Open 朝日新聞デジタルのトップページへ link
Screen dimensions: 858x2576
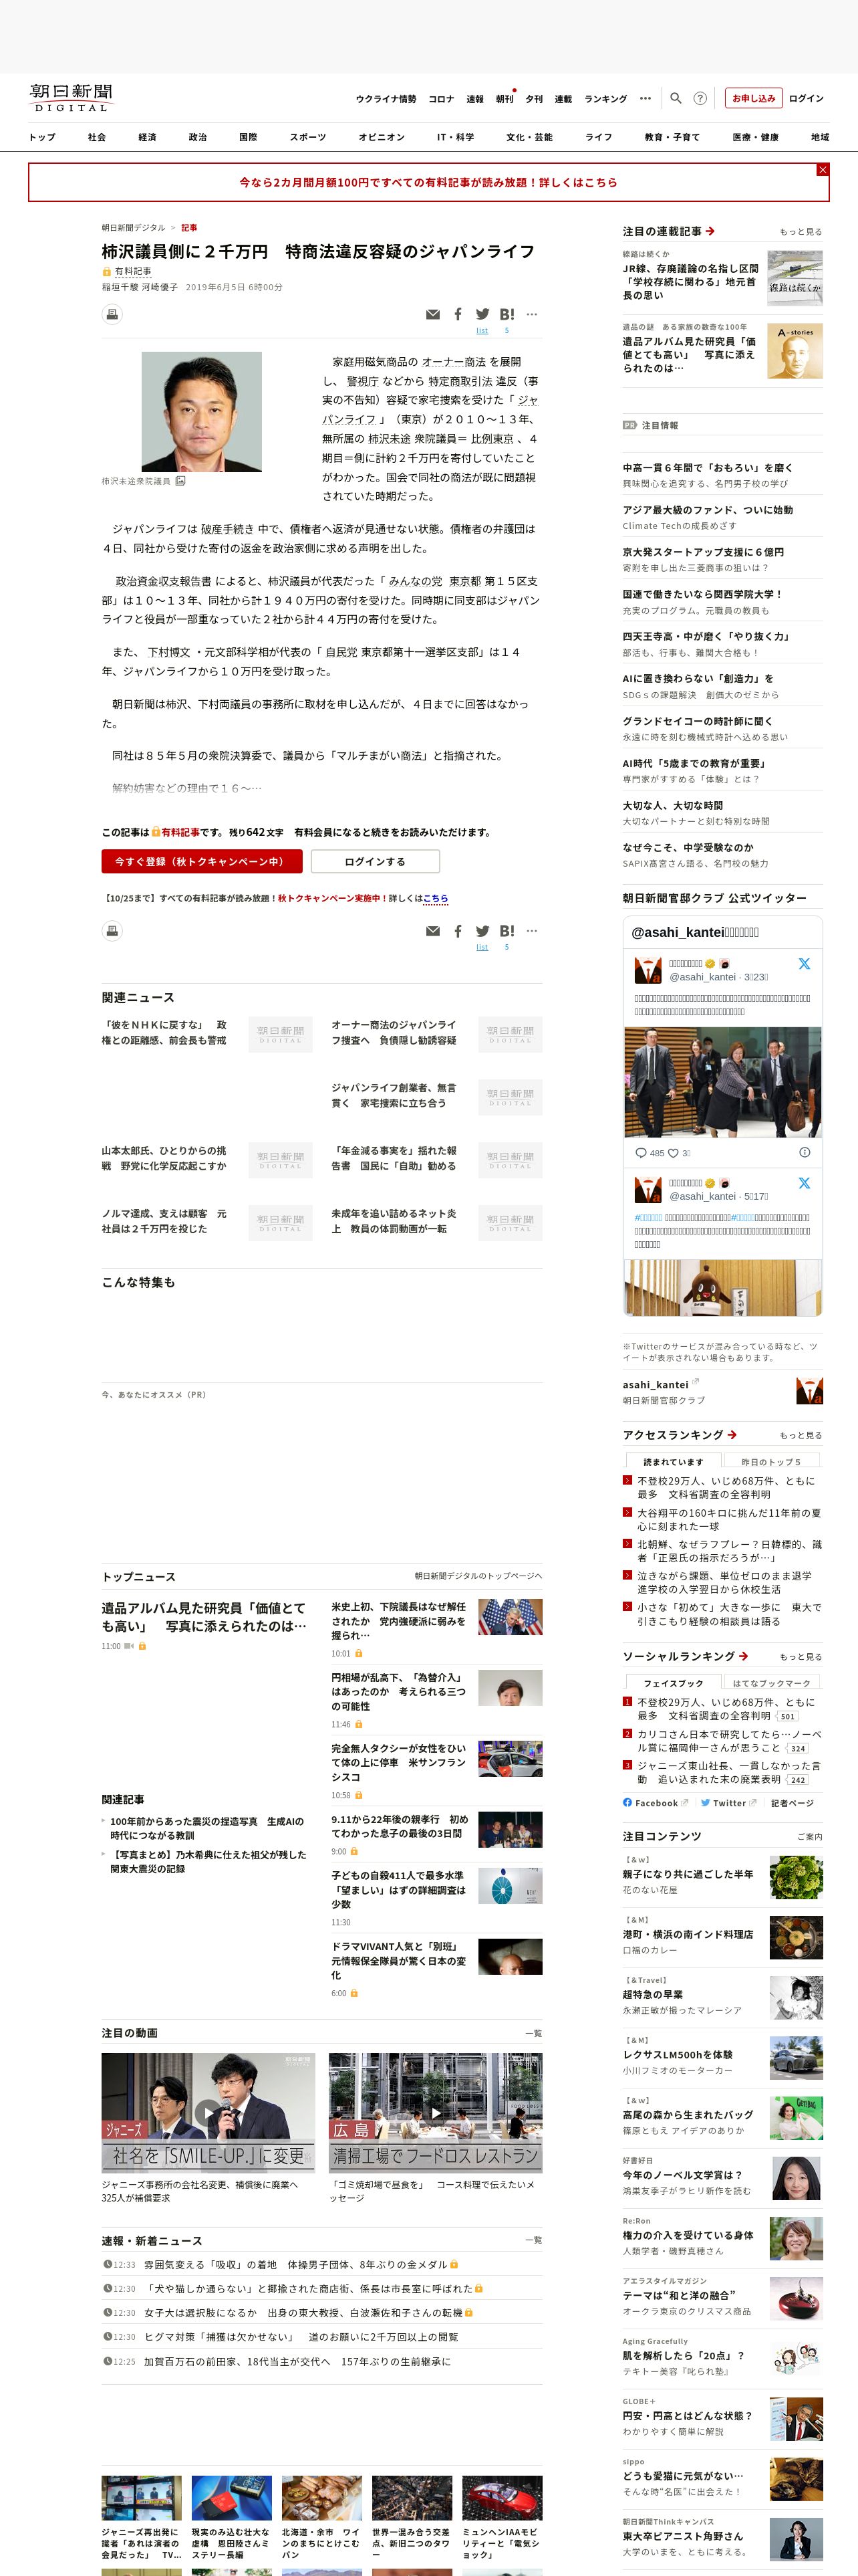tap(478, 1576)
